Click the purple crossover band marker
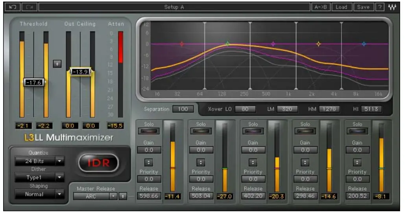The height and width of the screenshot is (212, 406). [x=273, y=44]
